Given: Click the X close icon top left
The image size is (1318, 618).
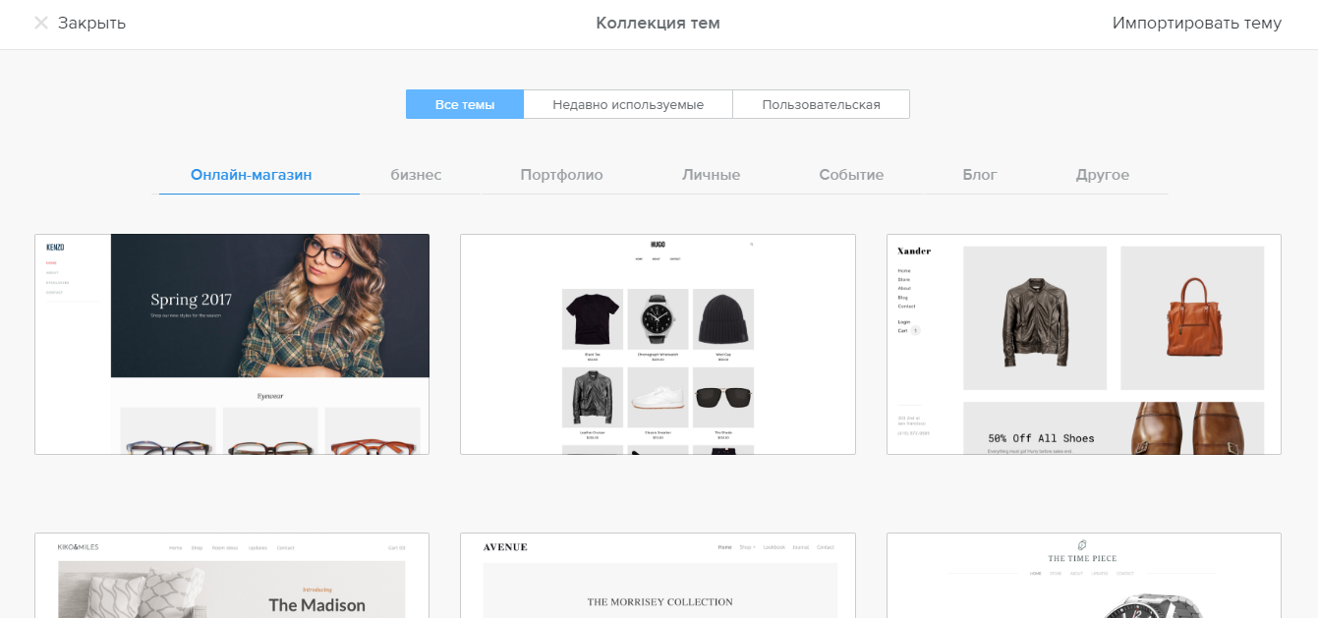Looking at the screenshot, I should (41, 24).
